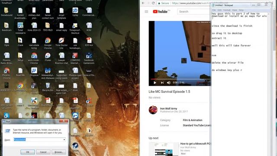Skip to next video in player

(x=162, y=83)
